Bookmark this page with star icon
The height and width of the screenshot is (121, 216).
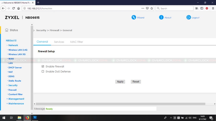(152, 8)
